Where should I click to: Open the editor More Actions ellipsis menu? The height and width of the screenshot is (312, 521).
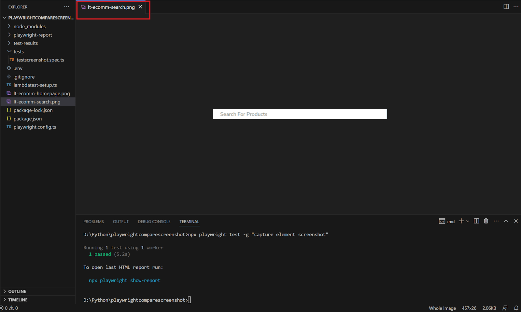click(x=516, y=7)
